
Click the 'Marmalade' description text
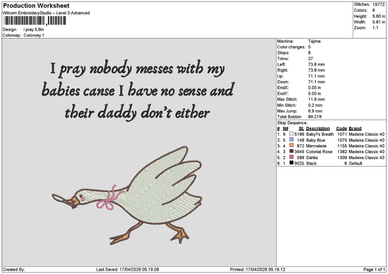click(316, 146)
